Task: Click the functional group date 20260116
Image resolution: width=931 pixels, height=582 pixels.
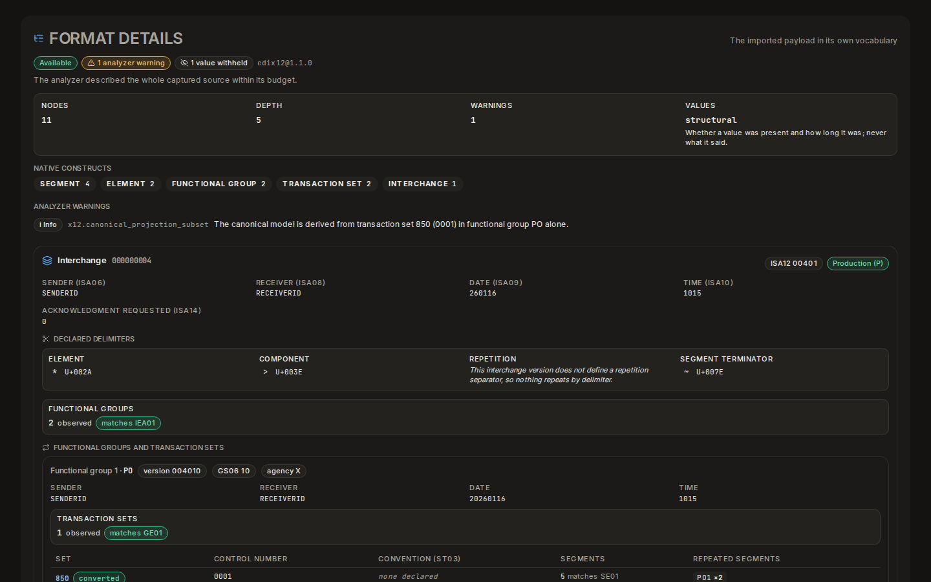Action: pyautogui.click(x=487, y=499)
